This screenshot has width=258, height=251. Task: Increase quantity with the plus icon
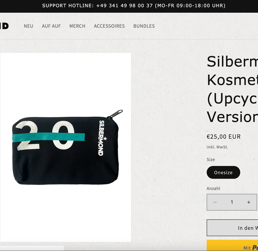[x=249, y=202]
